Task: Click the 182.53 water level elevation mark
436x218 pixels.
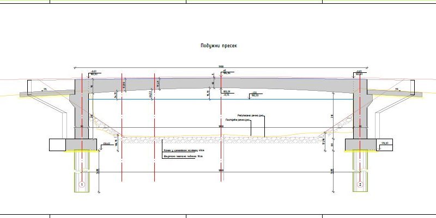Action: [255, 96]
